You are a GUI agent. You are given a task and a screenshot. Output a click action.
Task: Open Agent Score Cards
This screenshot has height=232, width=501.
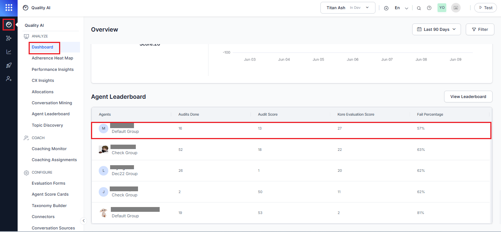pyautogui.click(x=50, y=194)
